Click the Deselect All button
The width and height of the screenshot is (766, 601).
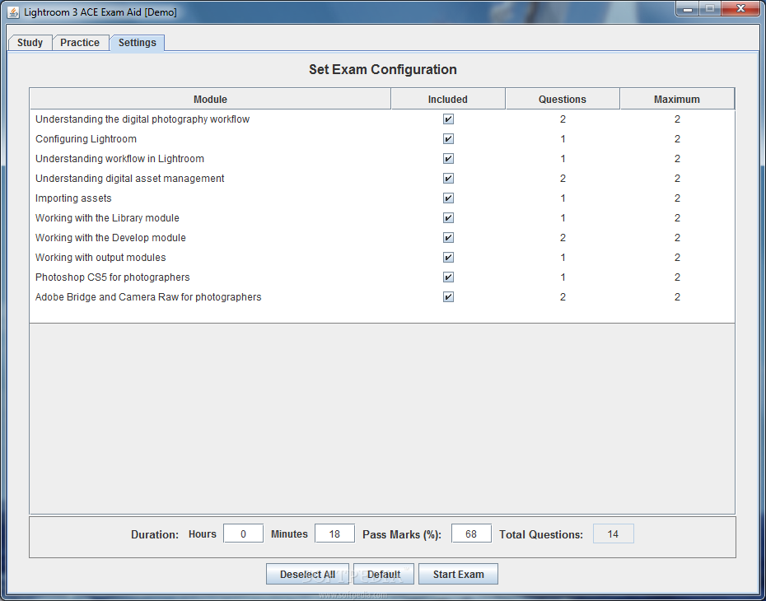tap(307, 574)
